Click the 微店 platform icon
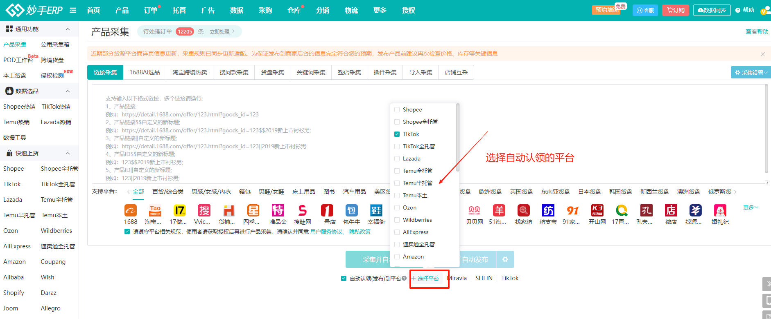This screenshot has width=771, height=319. [x=671, y=211]
